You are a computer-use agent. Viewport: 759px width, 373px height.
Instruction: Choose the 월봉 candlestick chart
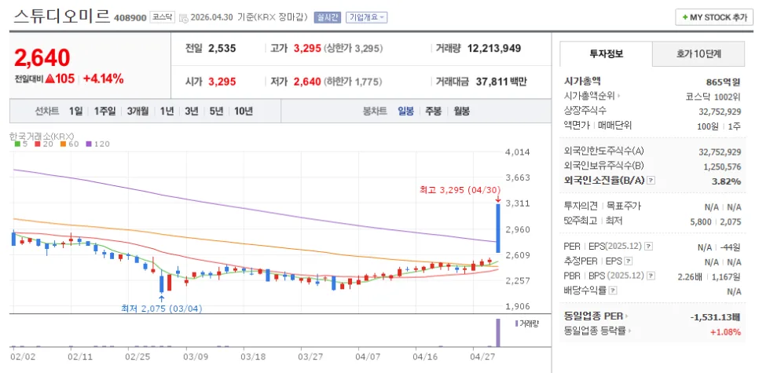tap(461, 111)
